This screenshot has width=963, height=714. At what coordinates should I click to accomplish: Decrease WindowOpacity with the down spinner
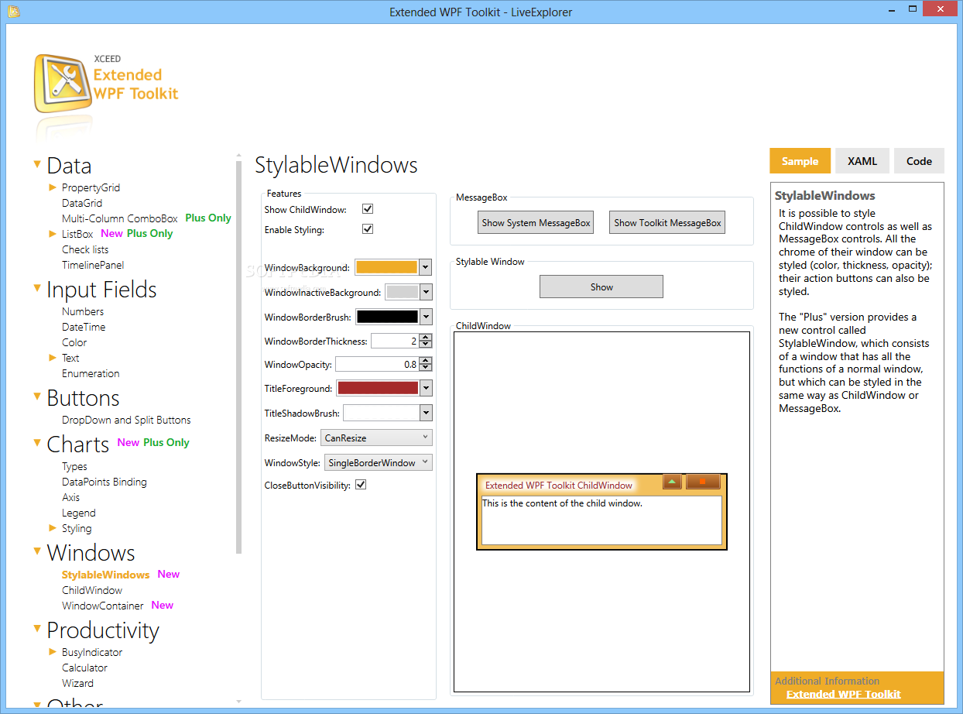click(426, 368)
